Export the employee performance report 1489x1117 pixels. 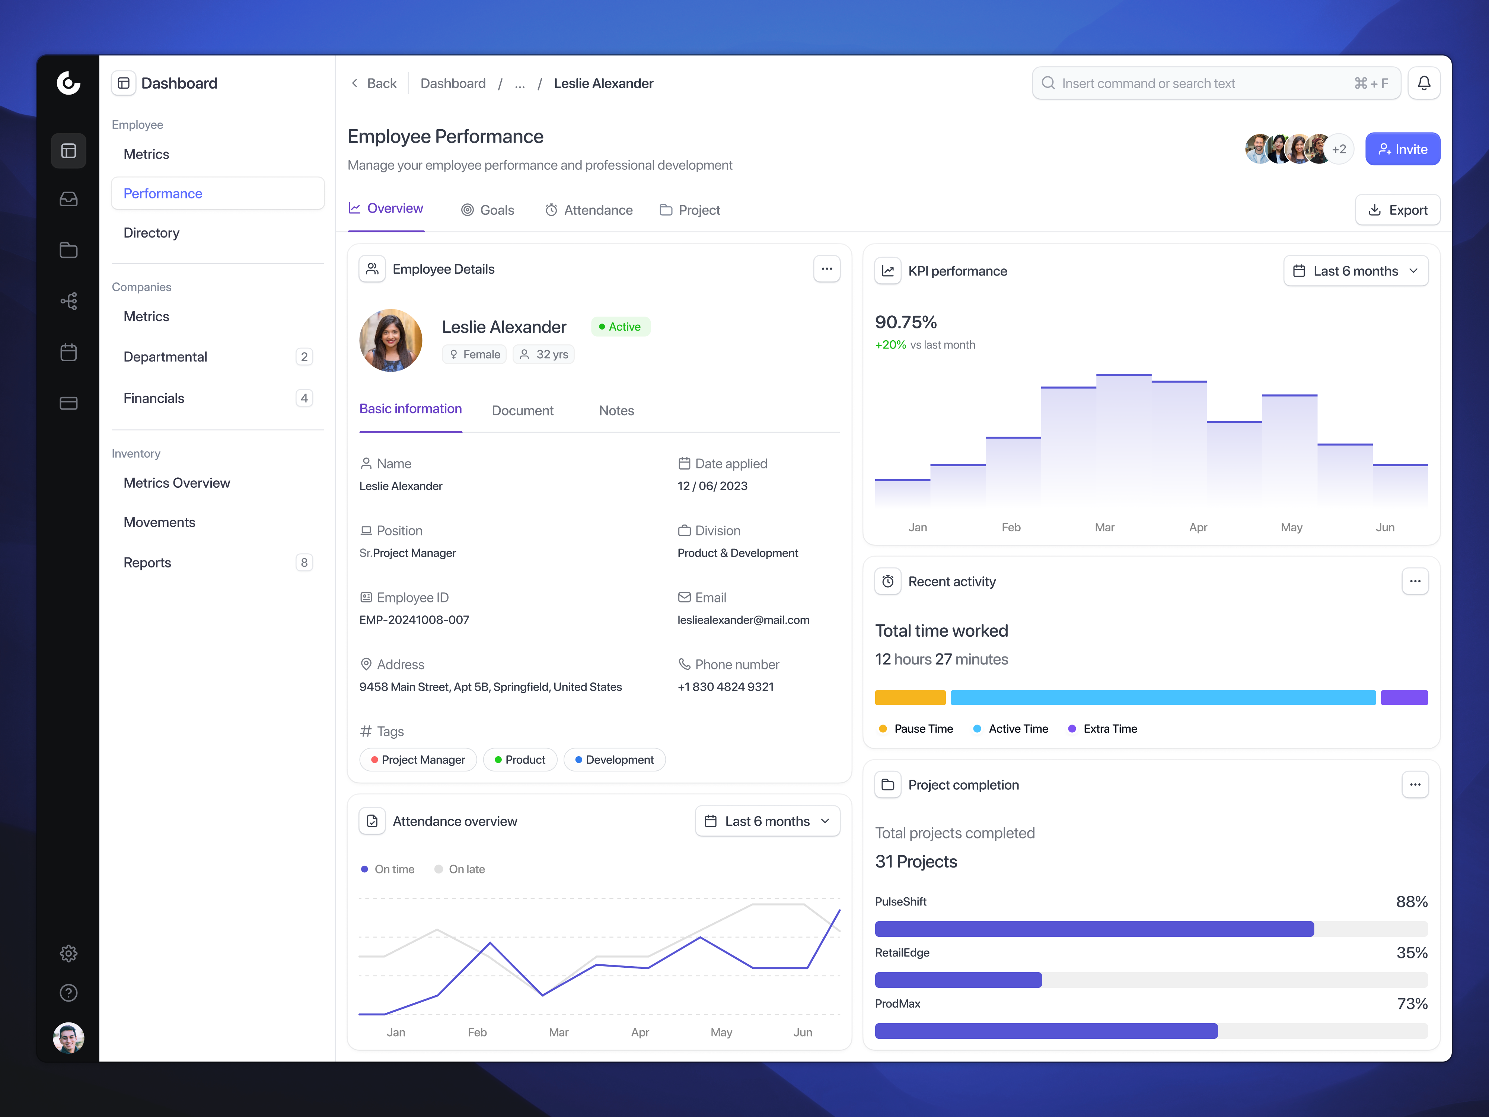click(x=1397, y=209)
